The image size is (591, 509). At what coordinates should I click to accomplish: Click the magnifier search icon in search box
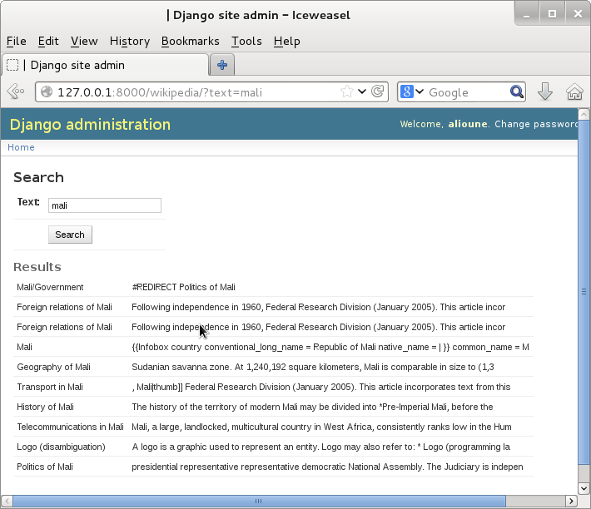coord(516,91)
